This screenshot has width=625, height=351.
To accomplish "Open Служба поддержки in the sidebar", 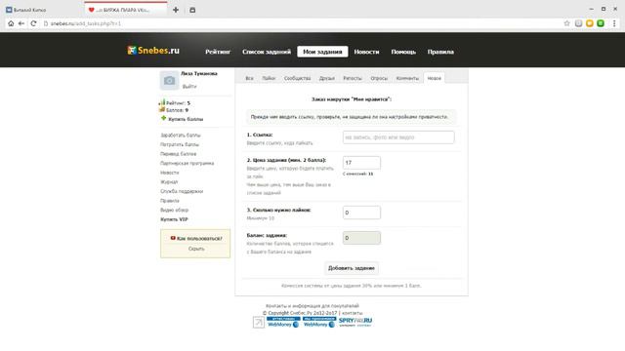I will tap(182, 191).
